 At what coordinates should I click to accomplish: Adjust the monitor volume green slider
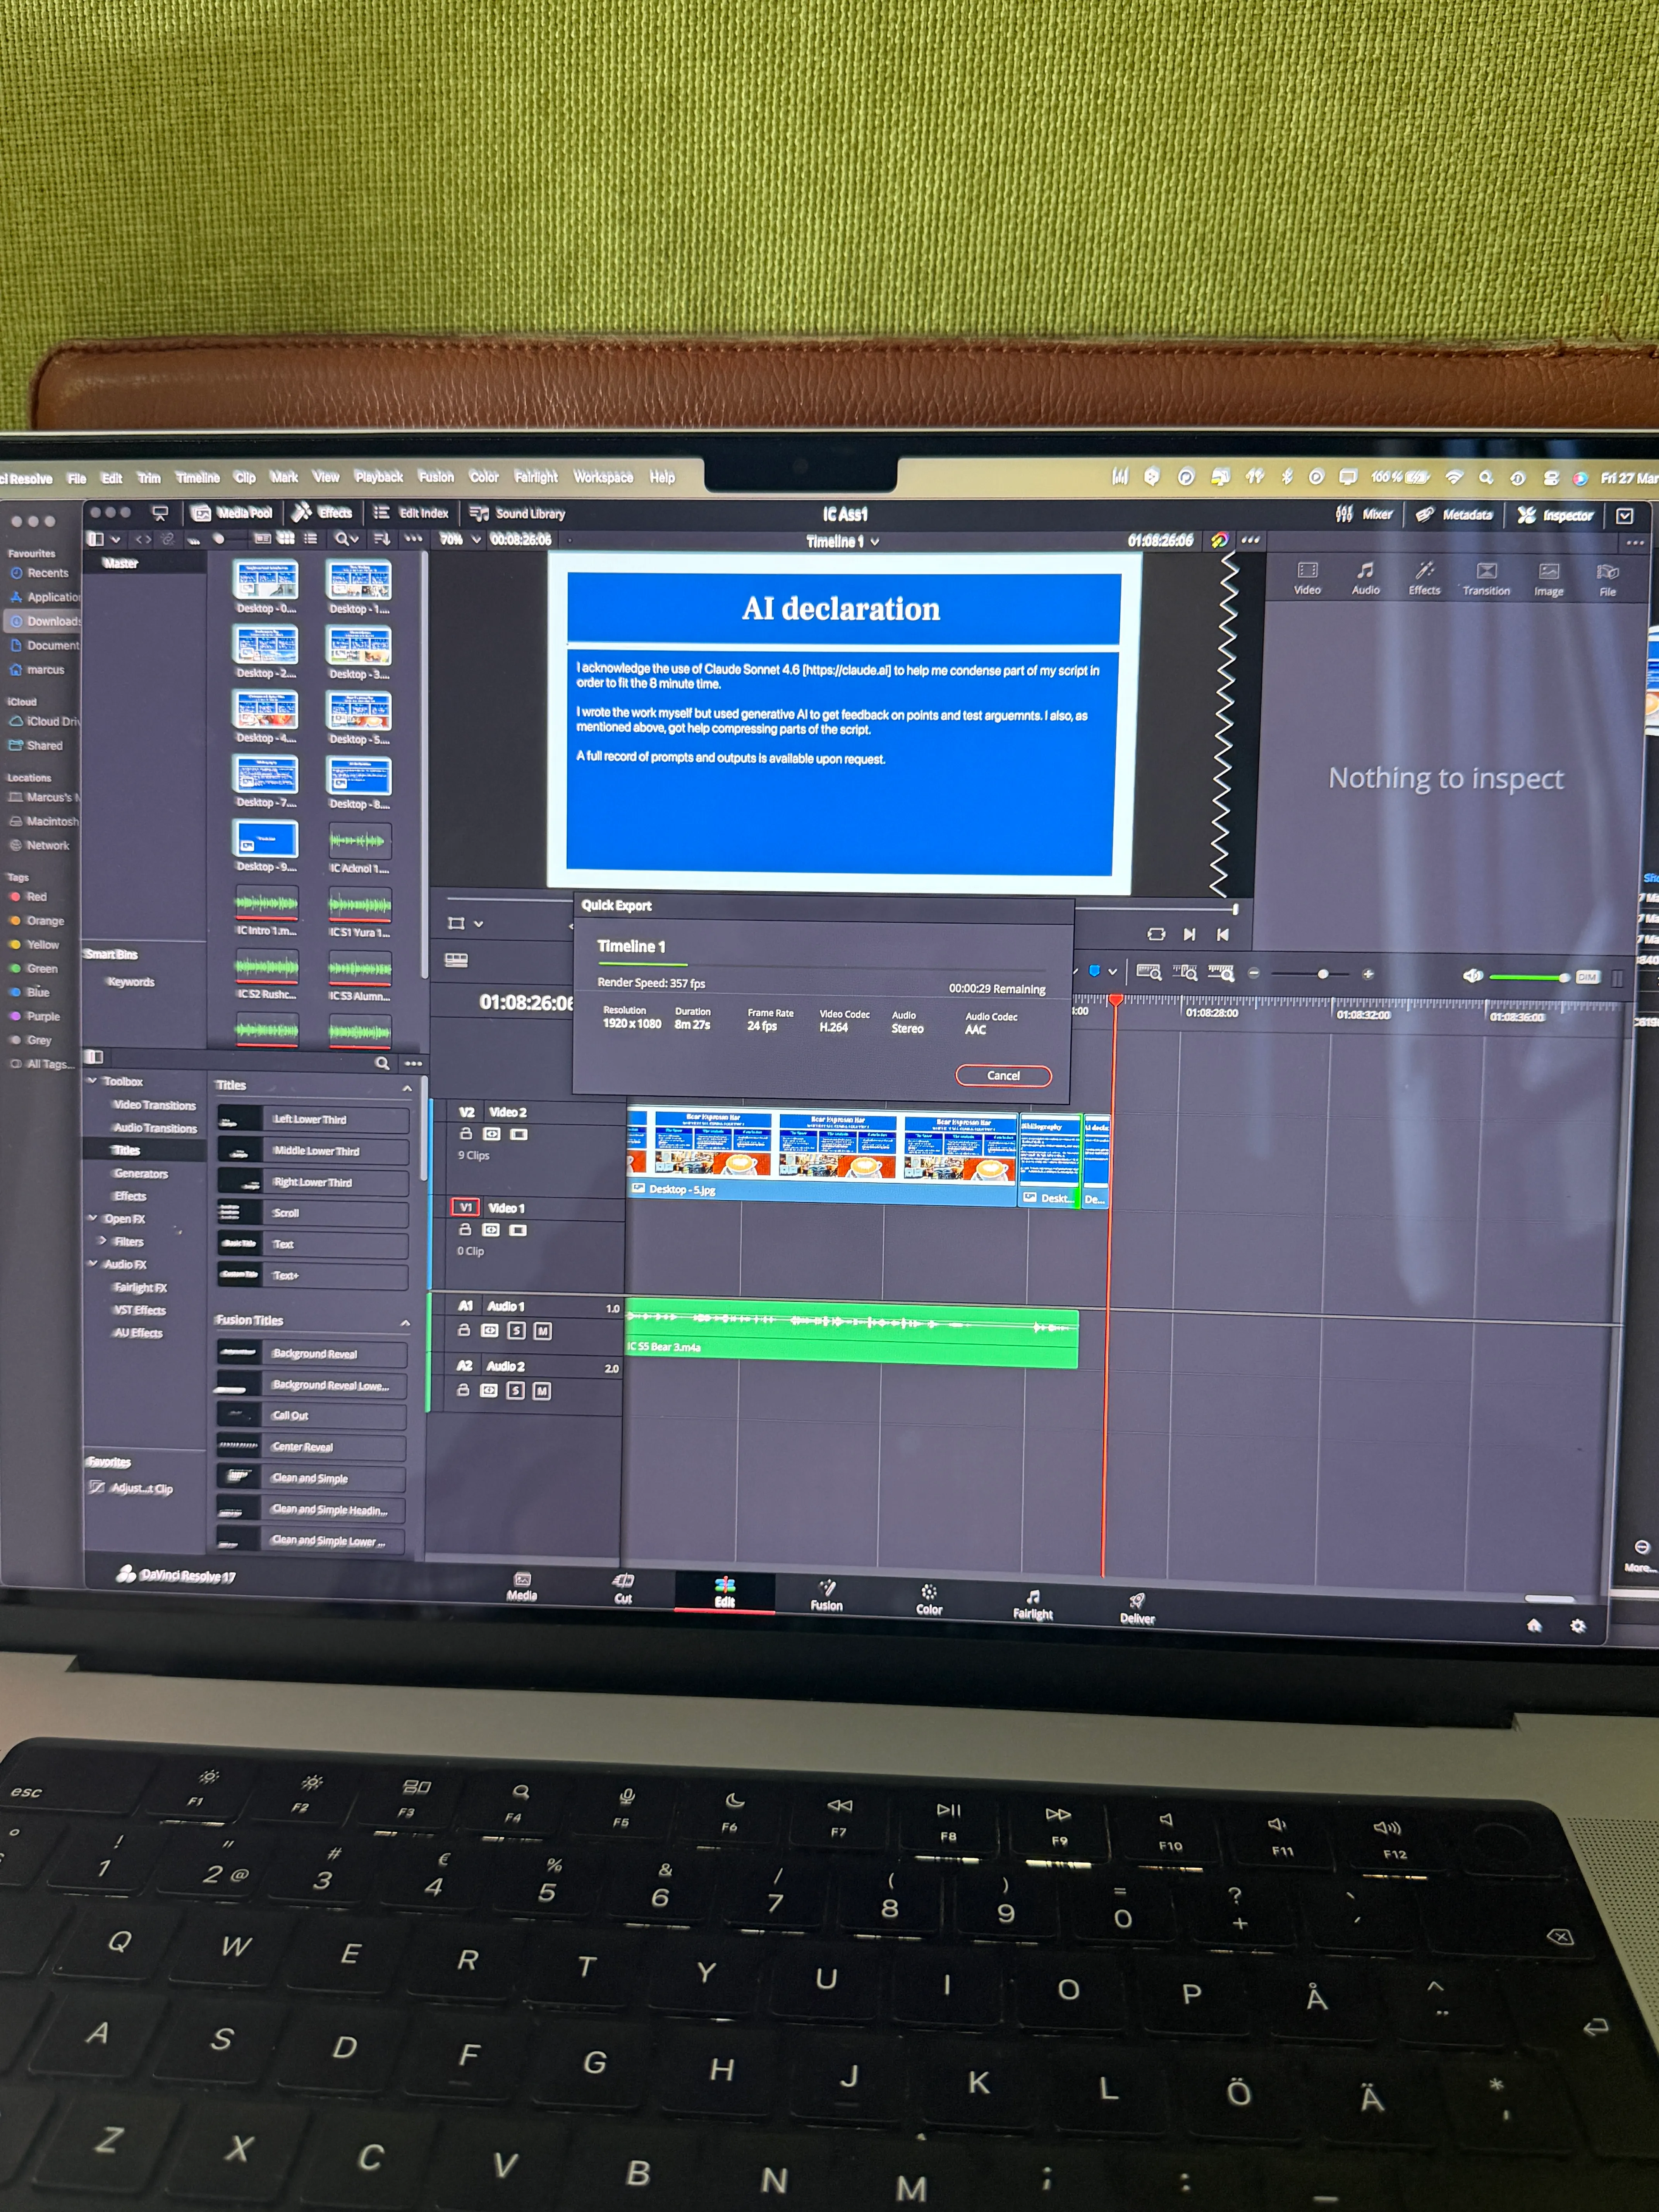(1528, 977)
